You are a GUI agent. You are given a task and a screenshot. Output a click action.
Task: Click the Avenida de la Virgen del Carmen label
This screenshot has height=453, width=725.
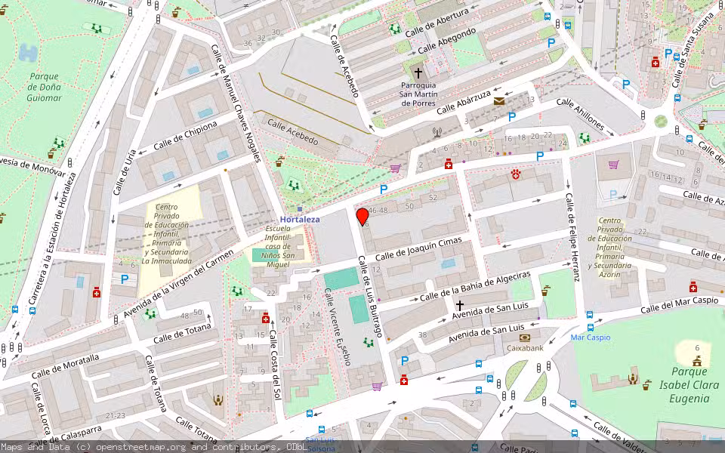(179, 284)
